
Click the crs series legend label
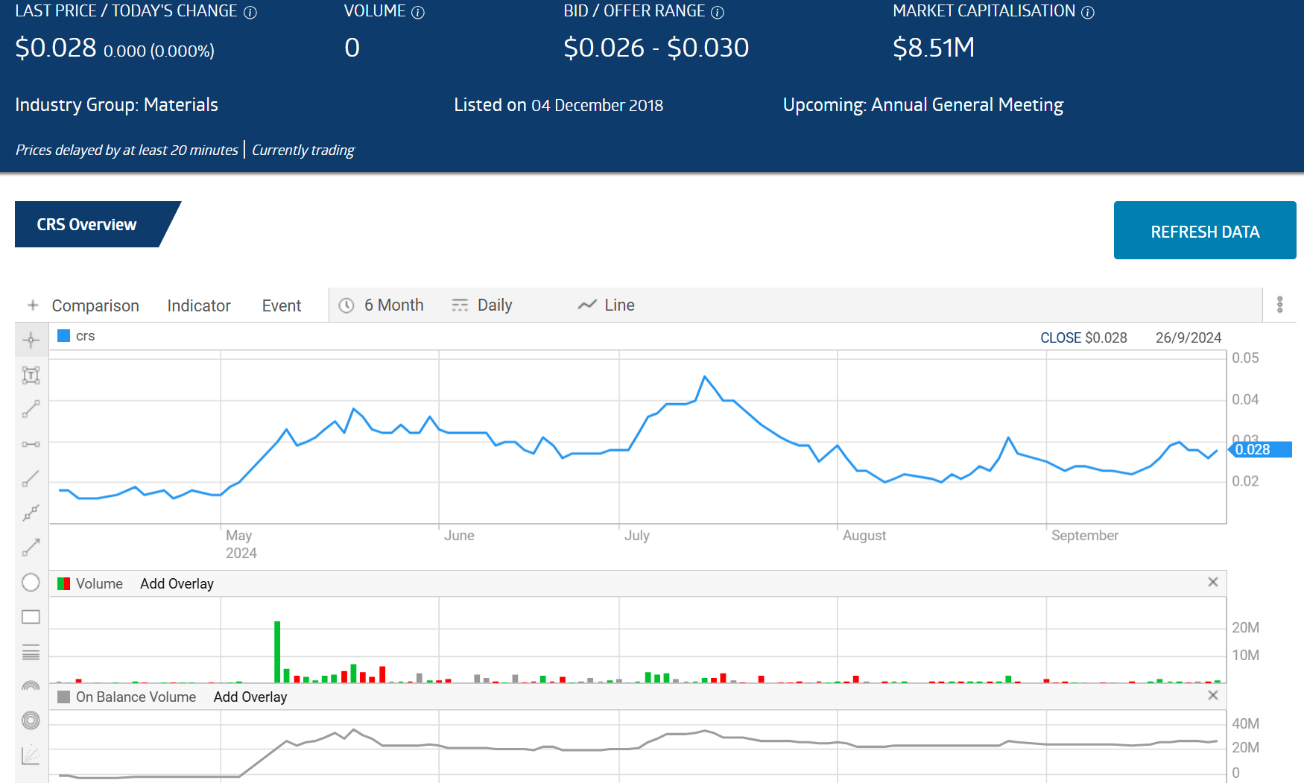(x=86, y=336)
